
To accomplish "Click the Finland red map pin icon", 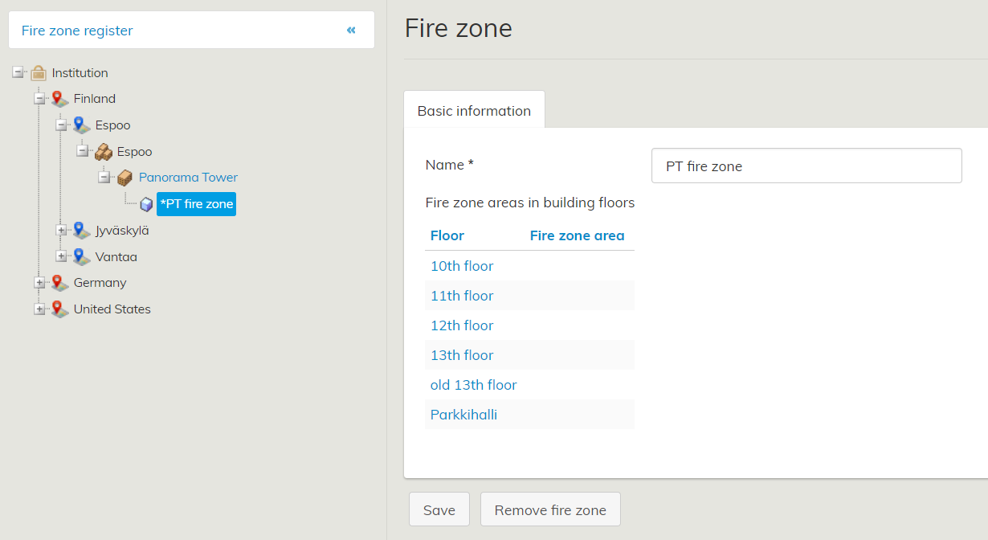I will pyautogui.click(x=59, y=99).
